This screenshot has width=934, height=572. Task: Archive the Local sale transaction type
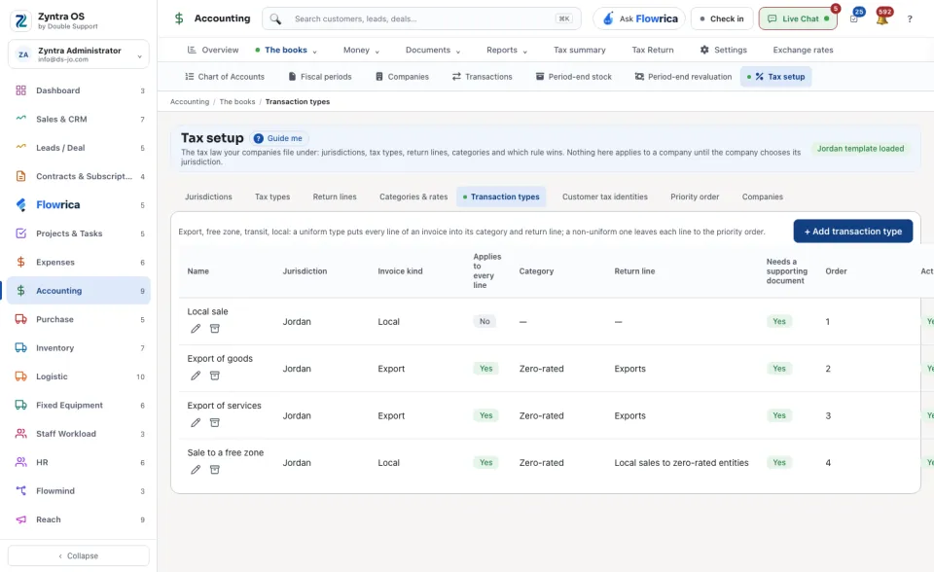click(215, 328)
